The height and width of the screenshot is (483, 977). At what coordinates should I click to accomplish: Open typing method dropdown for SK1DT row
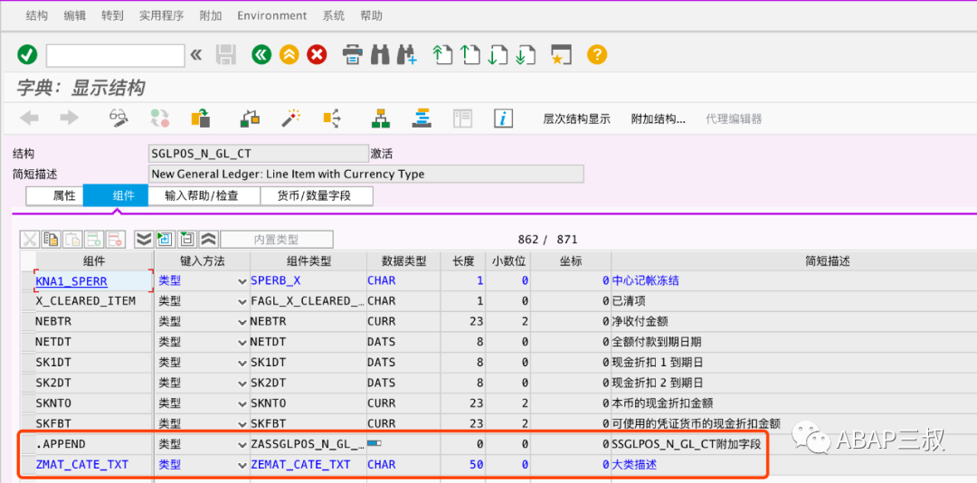click(x=242, y=363)
